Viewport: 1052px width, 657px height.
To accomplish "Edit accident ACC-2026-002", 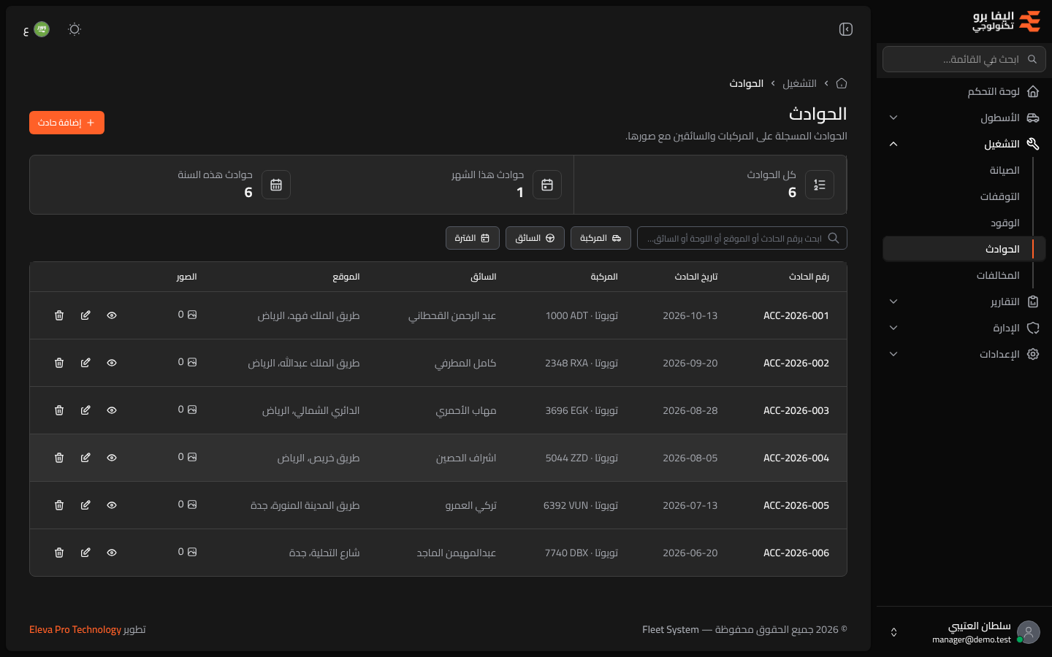I will [x=85, y=363].
